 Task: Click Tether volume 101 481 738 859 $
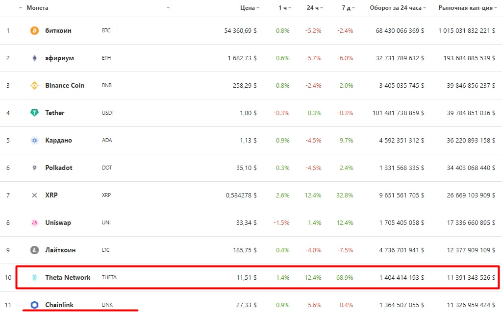[x=398, y=113]
